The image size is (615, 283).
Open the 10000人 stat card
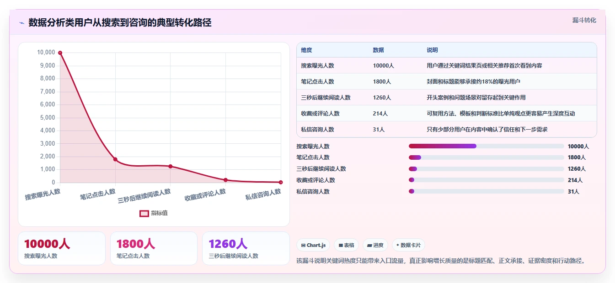(62, 248)
